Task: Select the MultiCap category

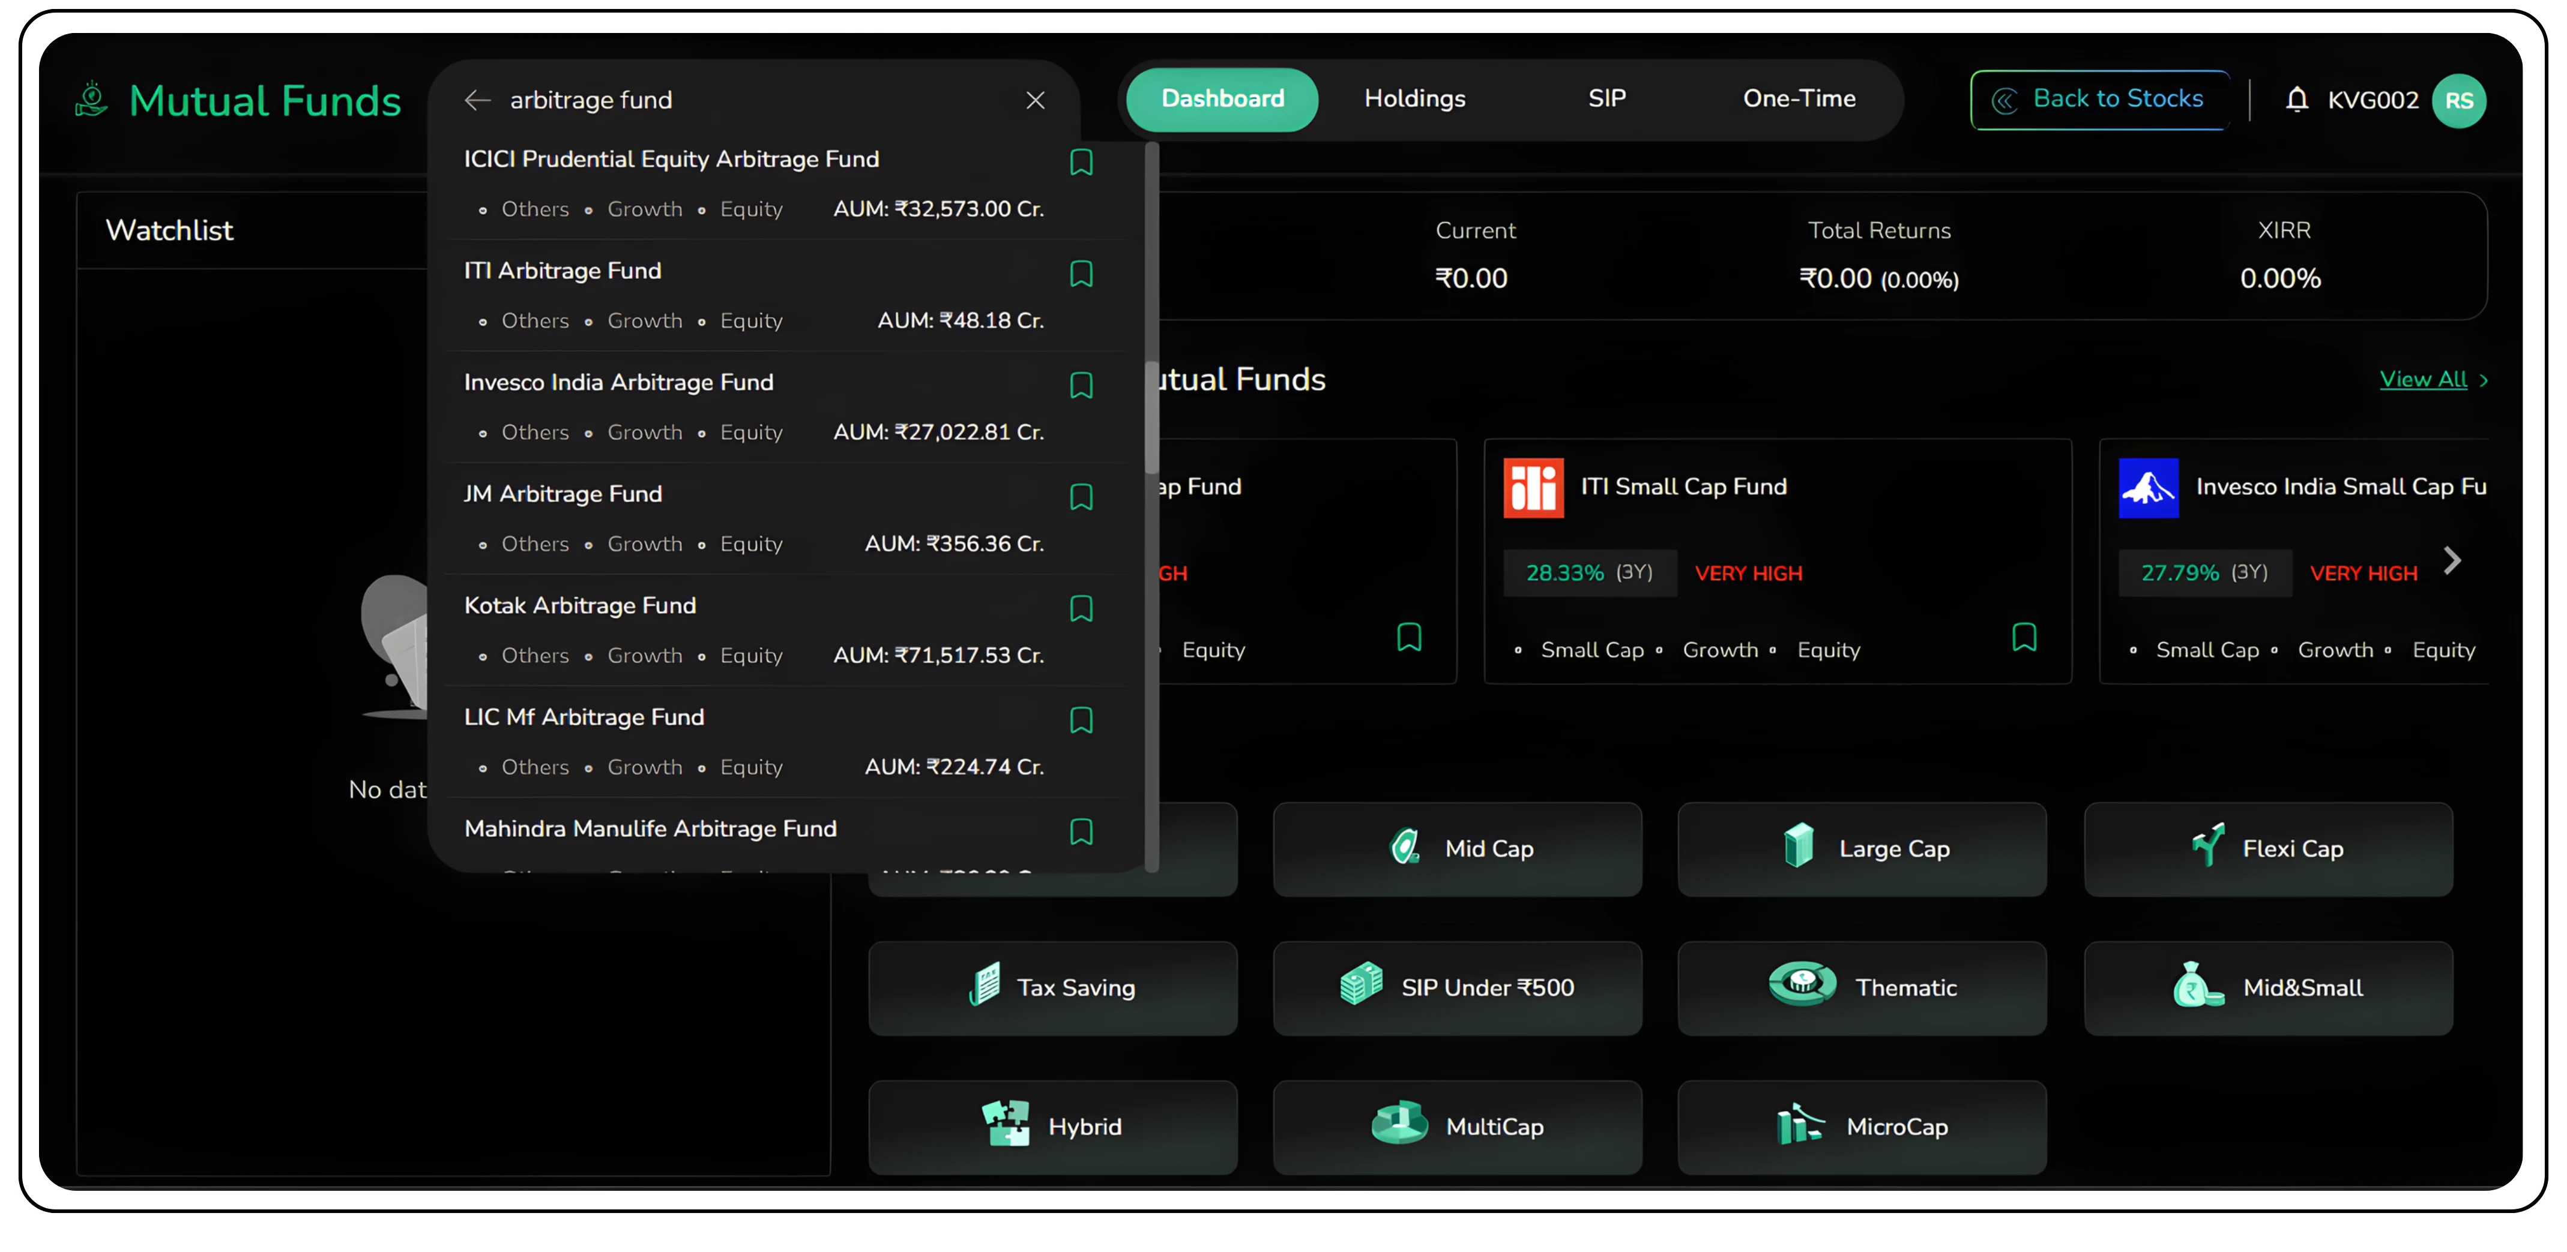Action: [x=1457, y=1128]
